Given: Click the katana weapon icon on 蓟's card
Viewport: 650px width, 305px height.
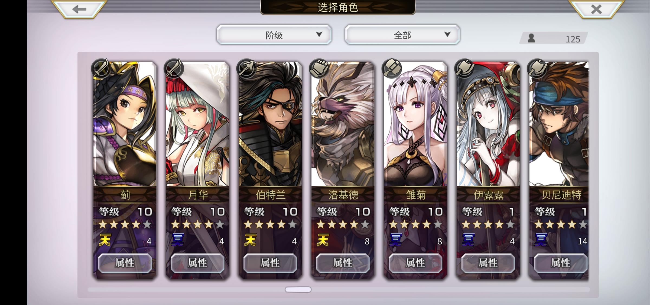Looking at the screenshot, I should [101, 68].
